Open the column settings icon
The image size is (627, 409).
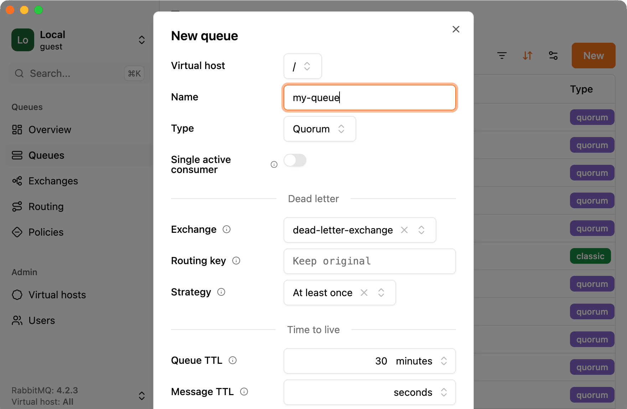pos(553,56)
